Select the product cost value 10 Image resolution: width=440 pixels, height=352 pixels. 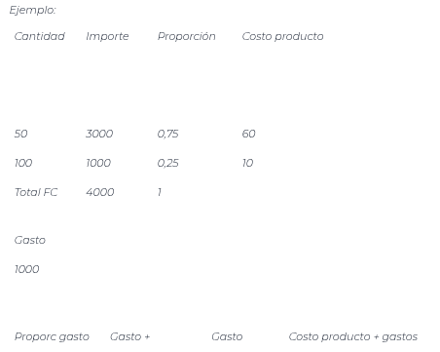tap(248, 163)
